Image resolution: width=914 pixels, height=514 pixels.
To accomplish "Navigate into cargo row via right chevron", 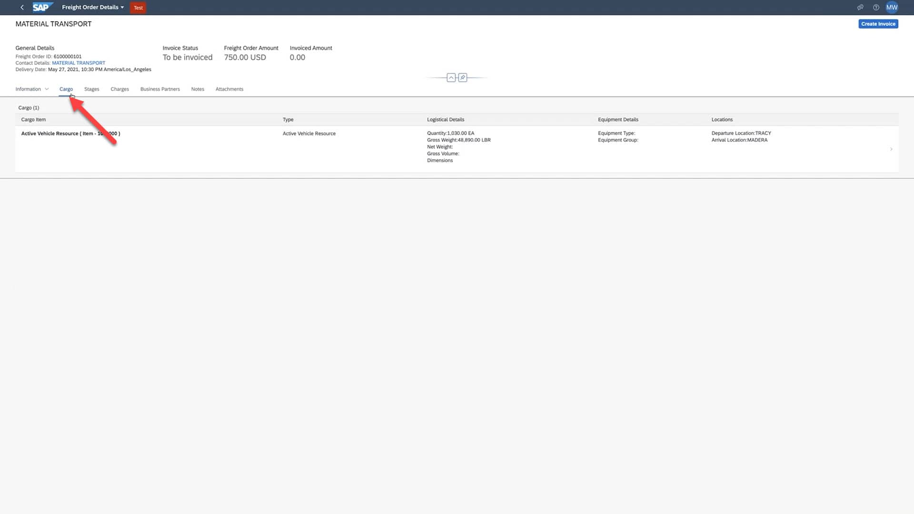I will [x=891, y=149].
